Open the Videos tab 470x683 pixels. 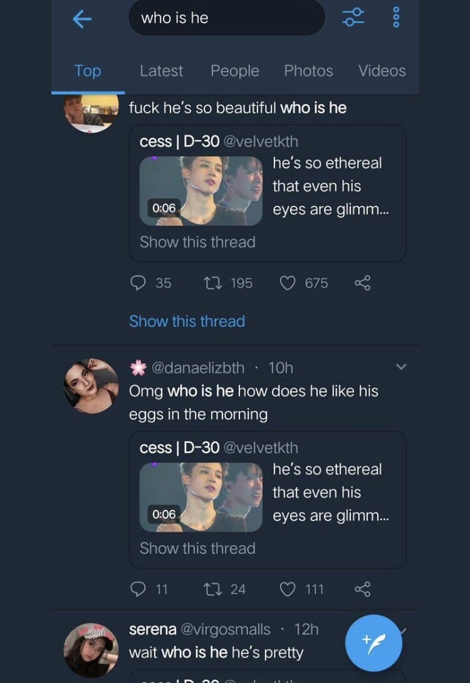(382, 71)
